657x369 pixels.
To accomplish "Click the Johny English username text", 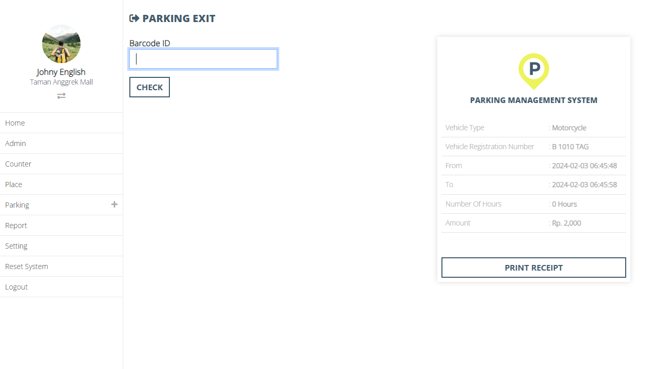I will click(x=61, y=72).
